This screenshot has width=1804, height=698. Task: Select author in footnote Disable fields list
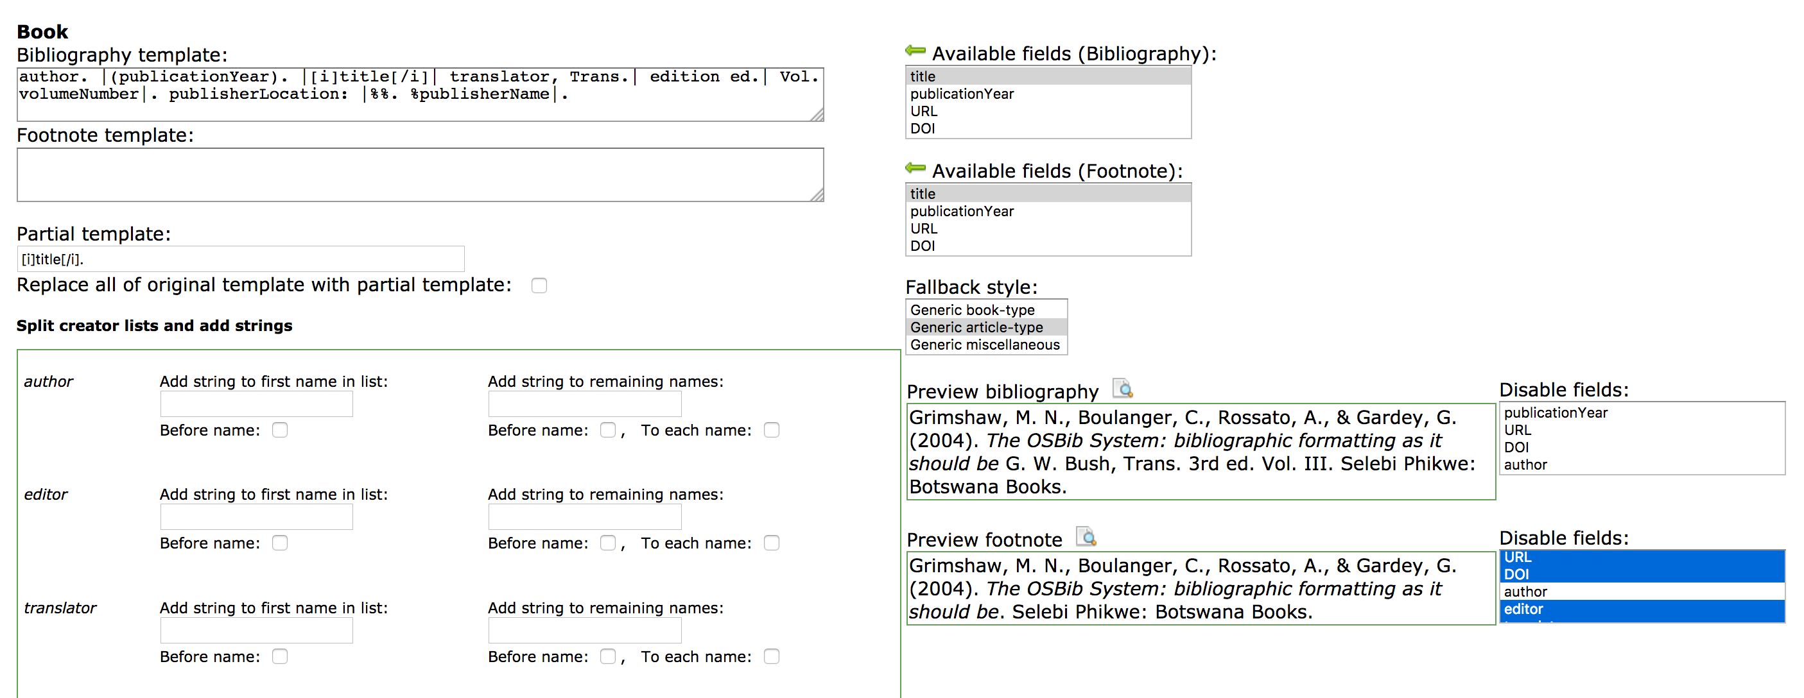click(1642, 592)
